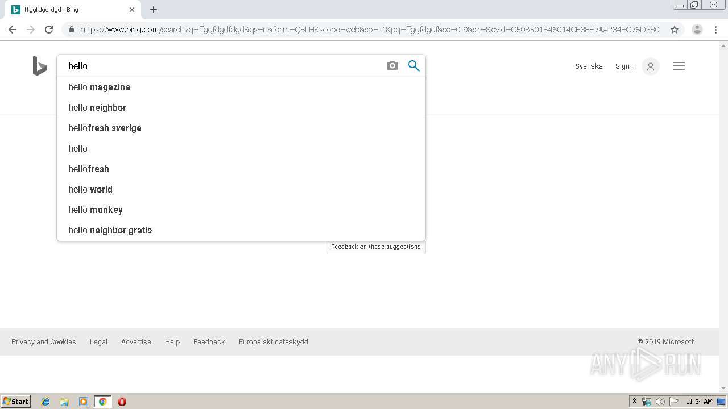Choose 'hellofresh sverige' suggestion
728x409 pixels.
pyautogui.click(x=241, y=128)
